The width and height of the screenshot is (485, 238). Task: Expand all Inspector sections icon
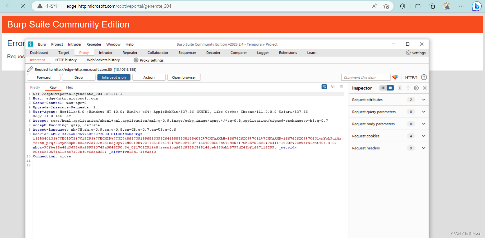[400, 88]
